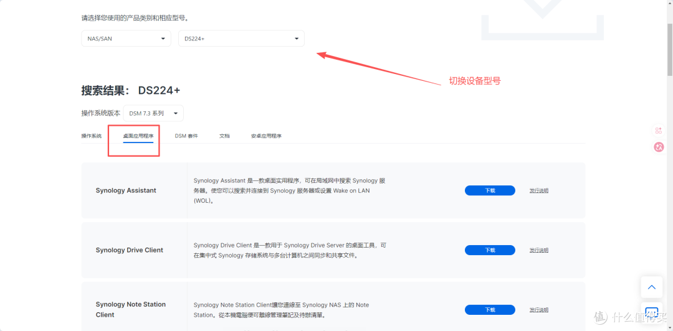Click the Synology Assistant title text

pos(126,190)
